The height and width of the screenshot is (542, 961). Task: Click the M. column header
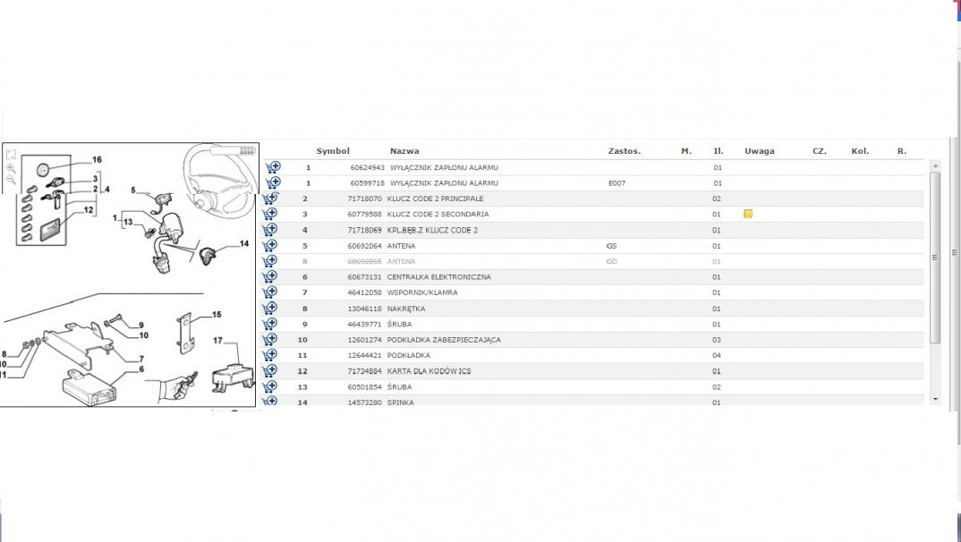(x=685, y=150)
